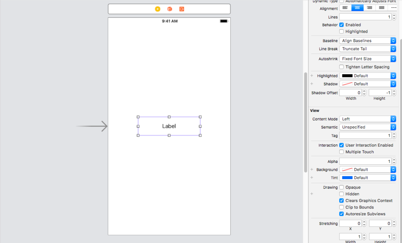
Task: Click the Shadow Offset Height field
Action: [380, 93]
